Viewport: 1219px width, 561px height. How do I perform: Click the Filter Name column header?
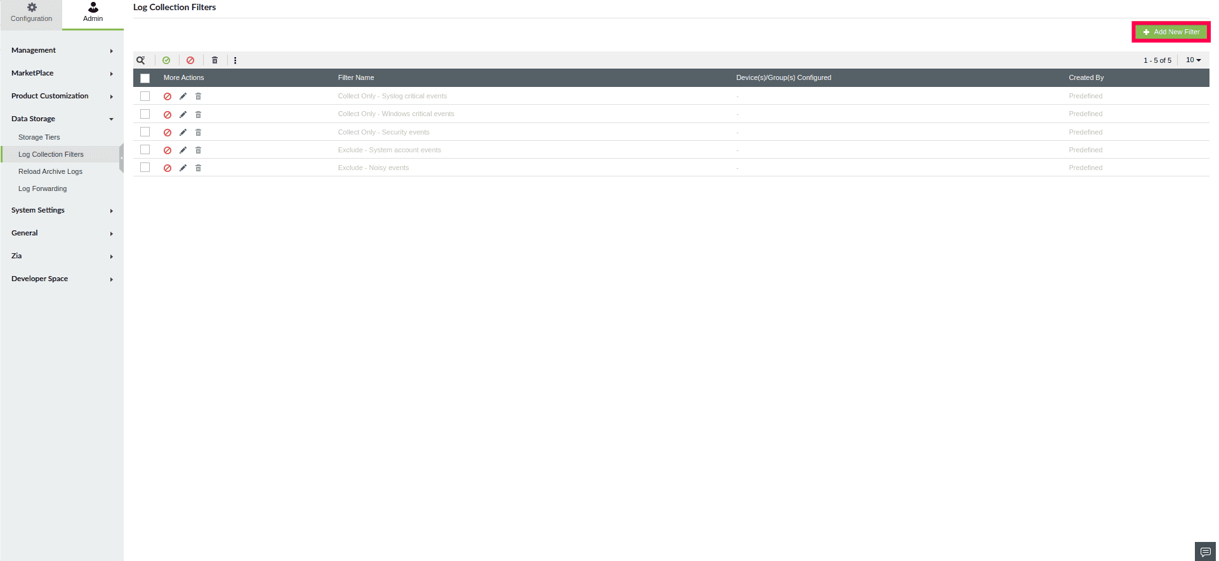356,77
